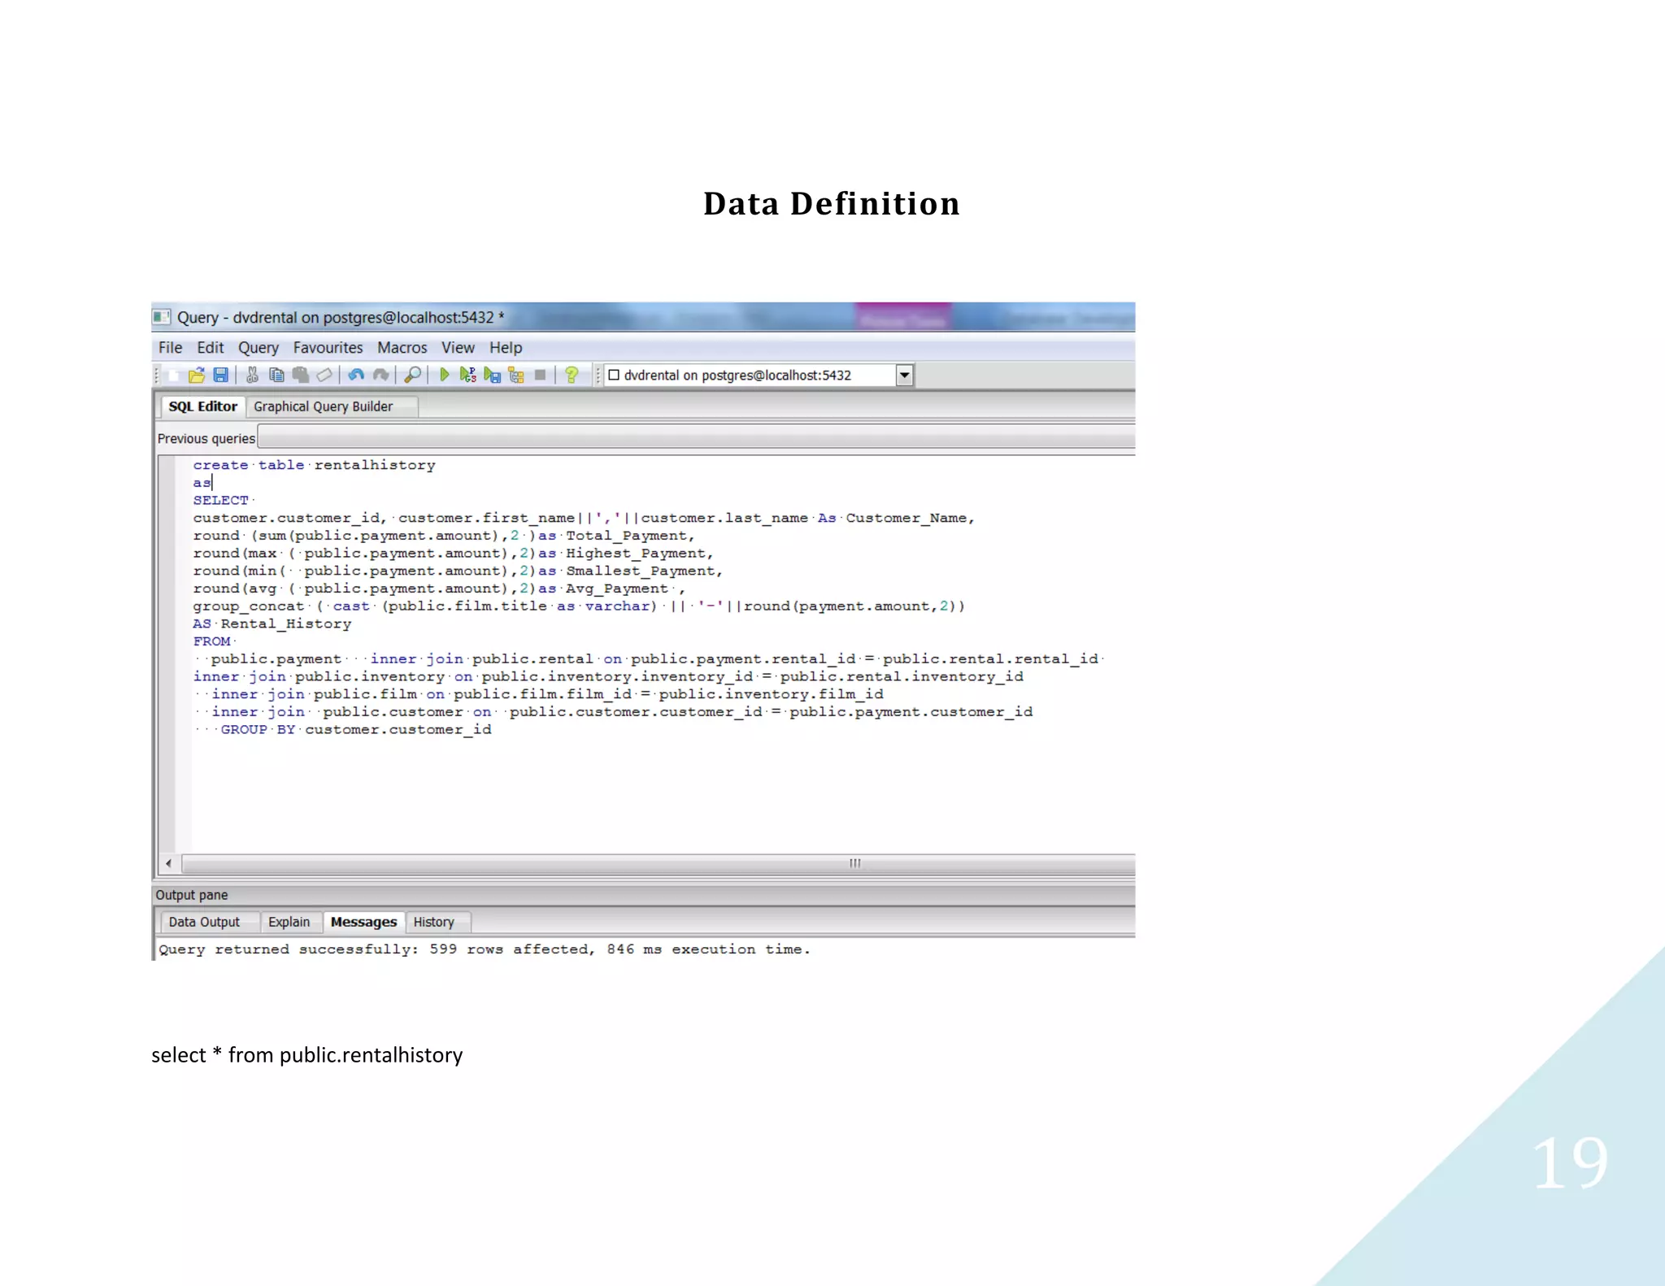Switch to the SQL Editor tab
The width and height of the screenshot is (1665, 1286).
202,406
